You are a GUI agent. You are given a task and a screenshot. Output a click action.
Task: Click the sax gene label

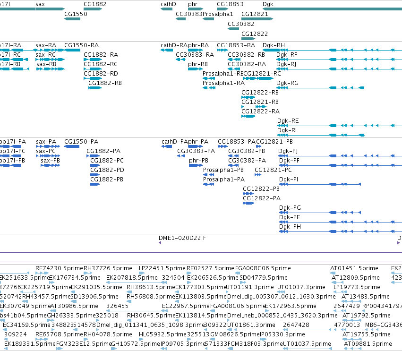40,4
